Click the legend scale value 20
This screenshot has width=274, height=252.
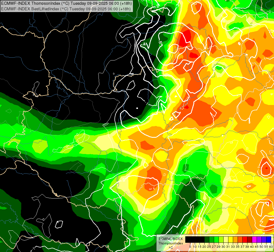[x=205, y=247]
